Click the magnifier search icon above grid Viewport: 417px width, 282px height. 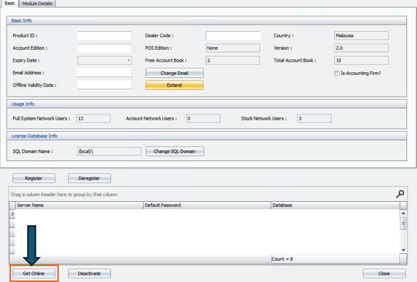[400, 194]
